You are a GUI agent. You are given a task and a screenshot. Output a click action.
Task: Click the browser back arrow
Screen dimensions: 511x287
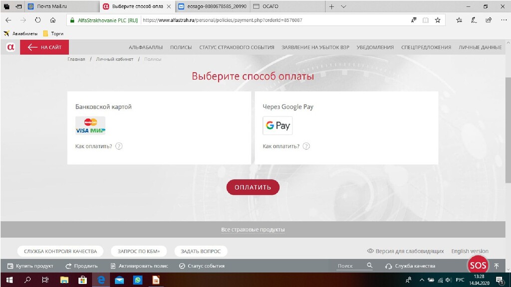[x=8, y=20]
